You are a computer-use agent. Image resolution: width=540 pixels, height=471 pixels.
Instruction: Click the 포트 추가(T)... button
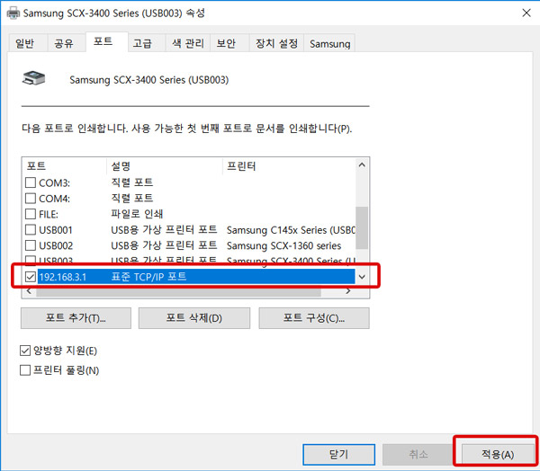[76, 318]
